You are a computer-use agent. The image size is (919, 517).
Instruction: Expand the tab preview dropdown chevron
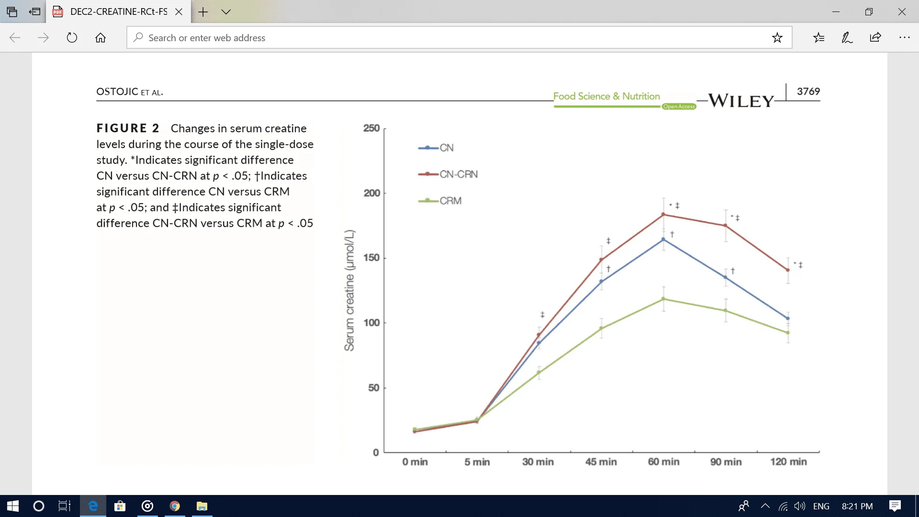[x=226, y=11]
